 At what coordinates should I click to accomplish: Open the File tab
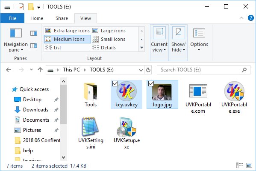tap(12, 18)
